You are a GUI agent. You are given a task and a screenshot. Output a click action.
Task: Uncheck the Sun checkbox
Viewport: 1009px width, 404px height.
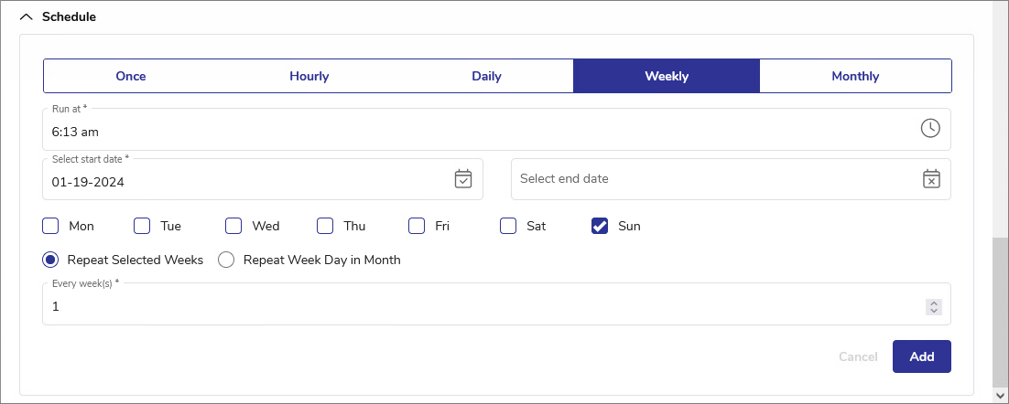pyautogui.click(x=600, y=226)
